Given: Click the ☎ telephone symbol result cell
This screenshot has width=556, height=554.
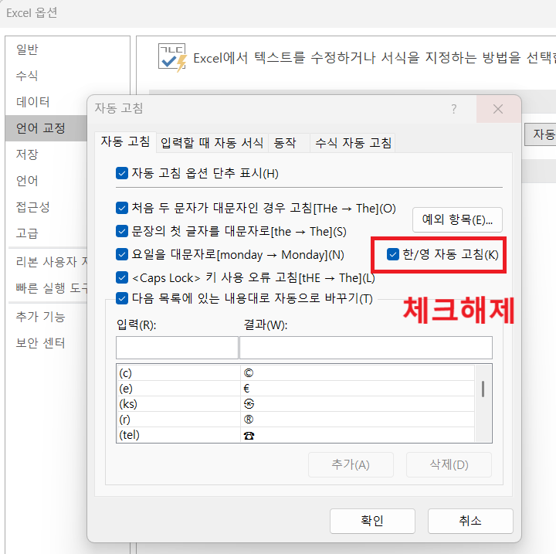Looking at the screenshot, I should [x=358, y=435].
